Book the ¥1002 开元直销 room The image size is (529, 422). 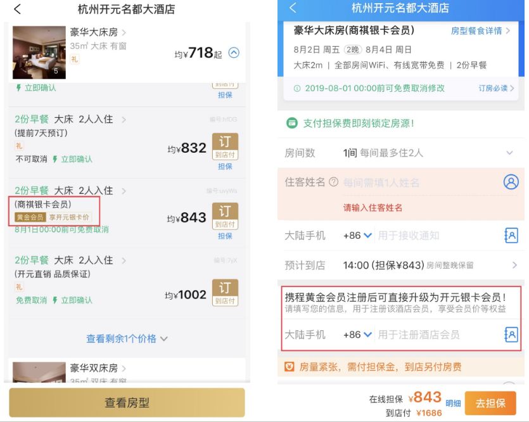point(225,293)
